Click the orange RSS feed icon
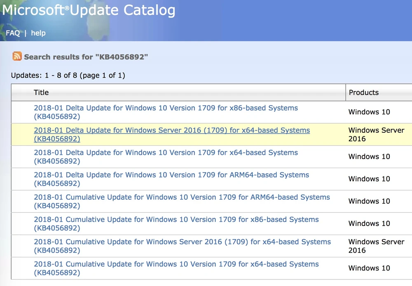 pyautogui.click(x=17, y=56)
